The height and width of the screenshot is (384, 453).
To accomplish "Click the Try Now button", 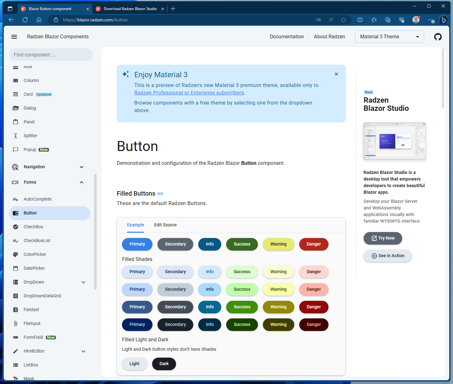I will [x=382, y=238].
